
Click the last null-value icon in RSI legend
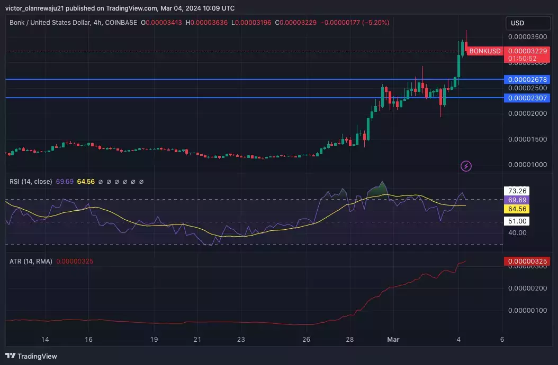click(141, 182)
